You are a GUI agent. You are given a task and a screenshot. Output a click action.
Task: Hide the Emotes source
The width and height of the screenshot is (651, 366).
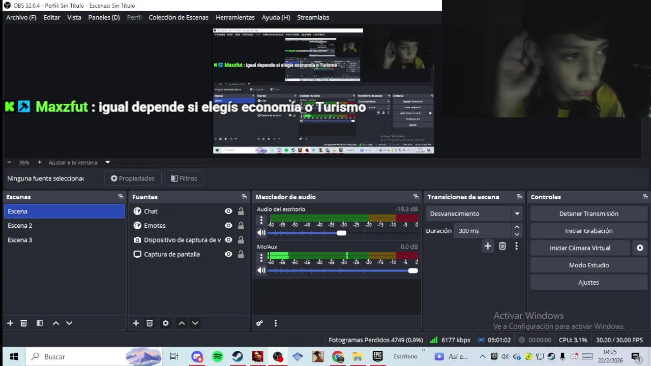pos(228,226)
